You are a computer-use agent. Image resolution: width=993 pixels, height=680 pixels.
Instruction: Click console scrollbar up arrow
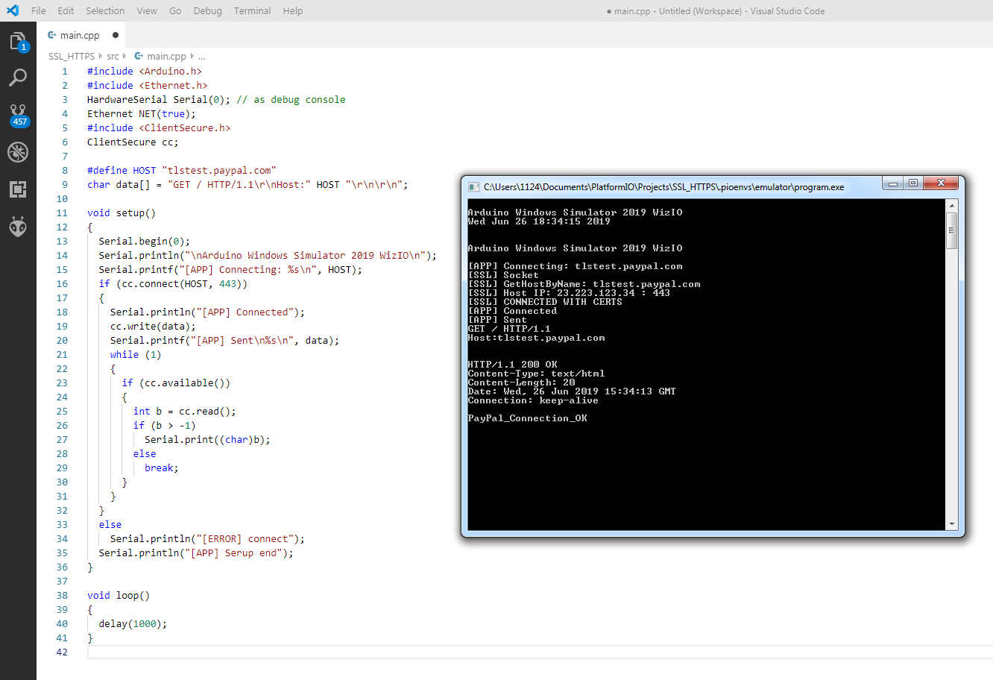[x=951, y=205]
